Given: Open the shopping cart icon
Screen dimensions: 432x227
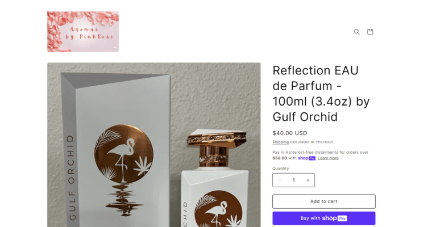Looking at the screenshot, I should [370, 32].
